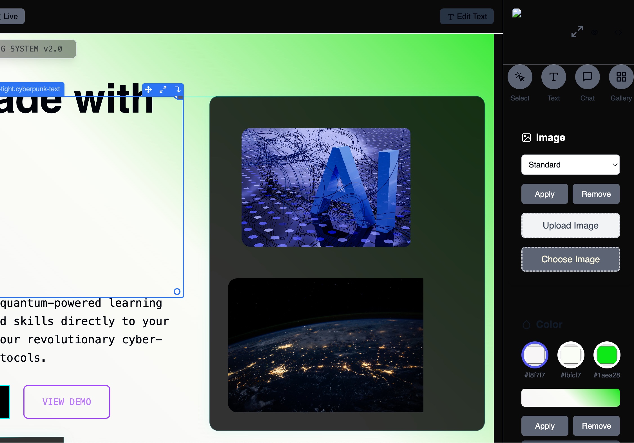Activate the Select tool

click(520, 77)
